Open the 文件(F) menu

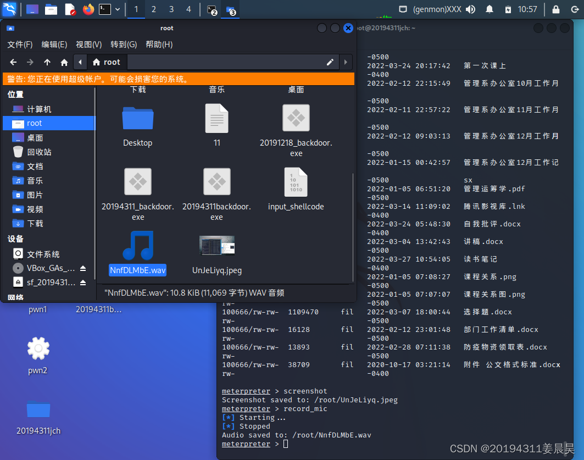tap(20, 45)
